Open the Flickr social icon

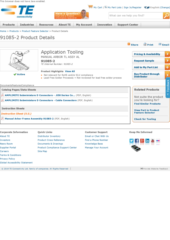coord(158,141)
